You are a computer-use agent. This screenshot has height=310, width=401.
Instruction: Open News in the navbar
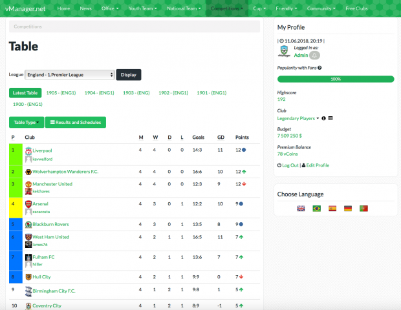click(85, 8)
